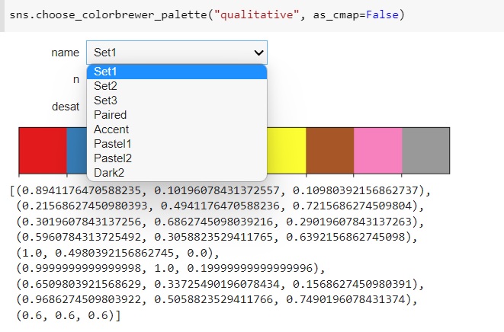
Task: Click the "desat" widget label
Action: click(65, 107)
